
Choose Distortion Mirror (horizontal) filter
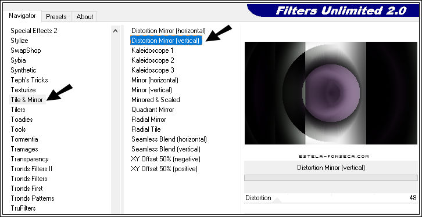pyautogui.click(x=169, y=31)
